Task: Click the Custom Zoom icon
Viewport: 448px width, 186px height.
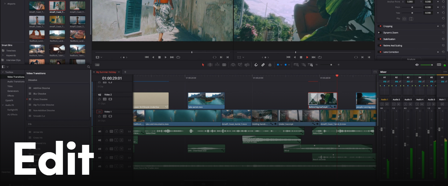Action: [311, 65]
